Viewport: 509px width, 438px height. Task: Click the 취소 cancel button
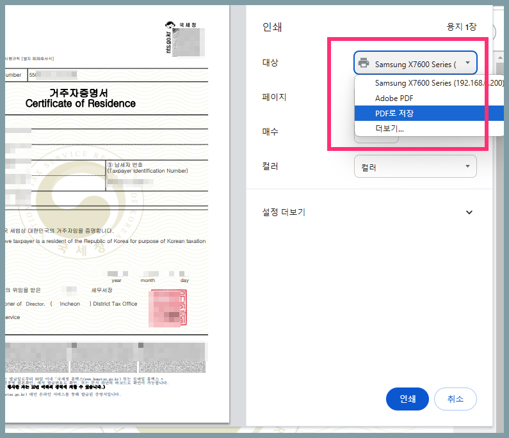coord(455,399)
